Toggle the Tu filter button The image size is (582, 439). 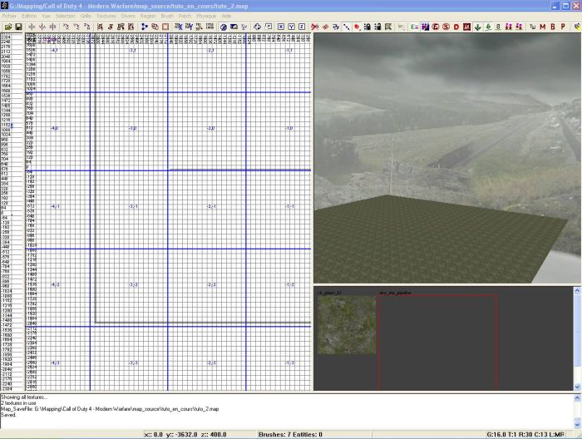click(x=532, y=27)
